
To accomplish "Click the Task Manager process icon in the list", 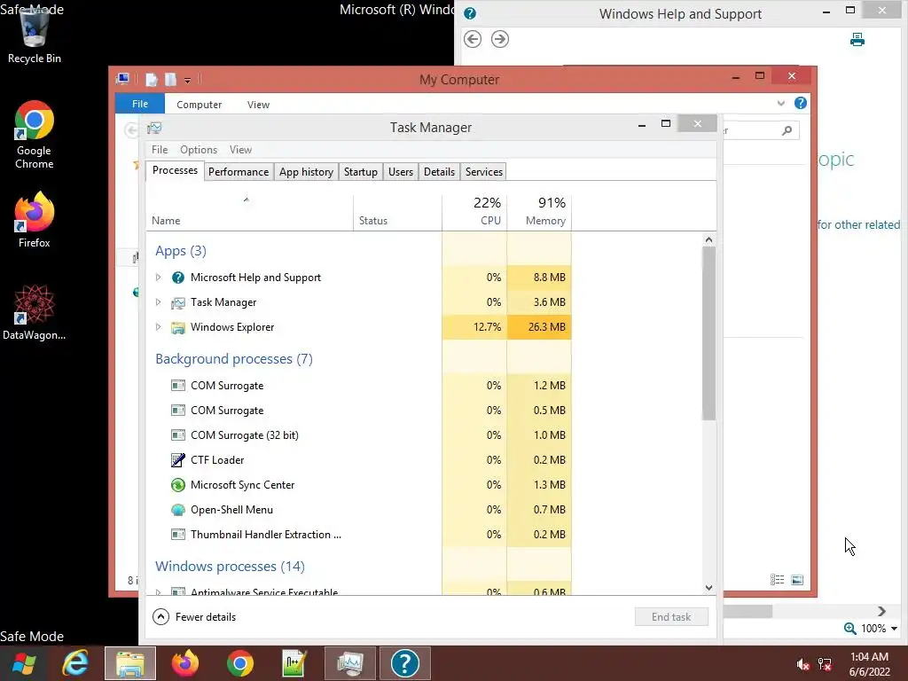I will click(x=177, y=302).
